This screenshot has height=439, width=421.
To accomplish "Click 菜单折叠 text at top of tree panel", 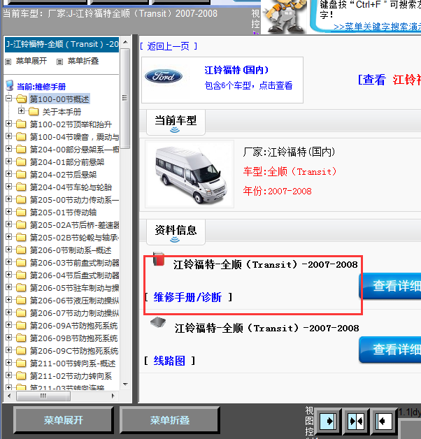I will click(83, 61).
